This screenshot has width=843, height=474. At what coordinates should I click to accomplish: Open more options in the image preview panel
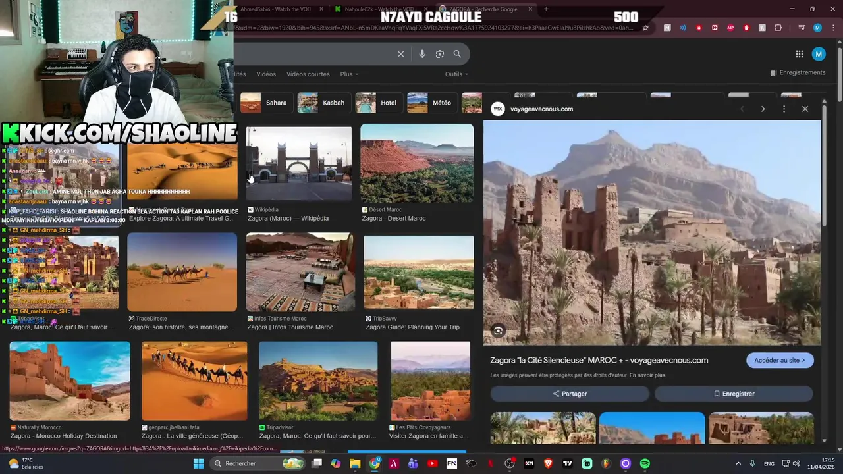pos(784,109)
